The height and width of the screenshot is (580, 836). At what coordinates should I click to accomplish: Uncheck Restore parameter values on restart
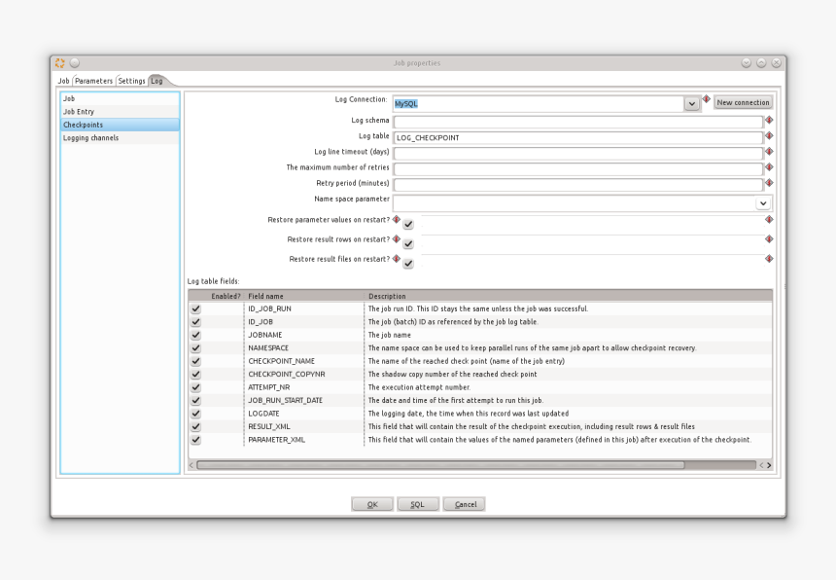(408, 225)
